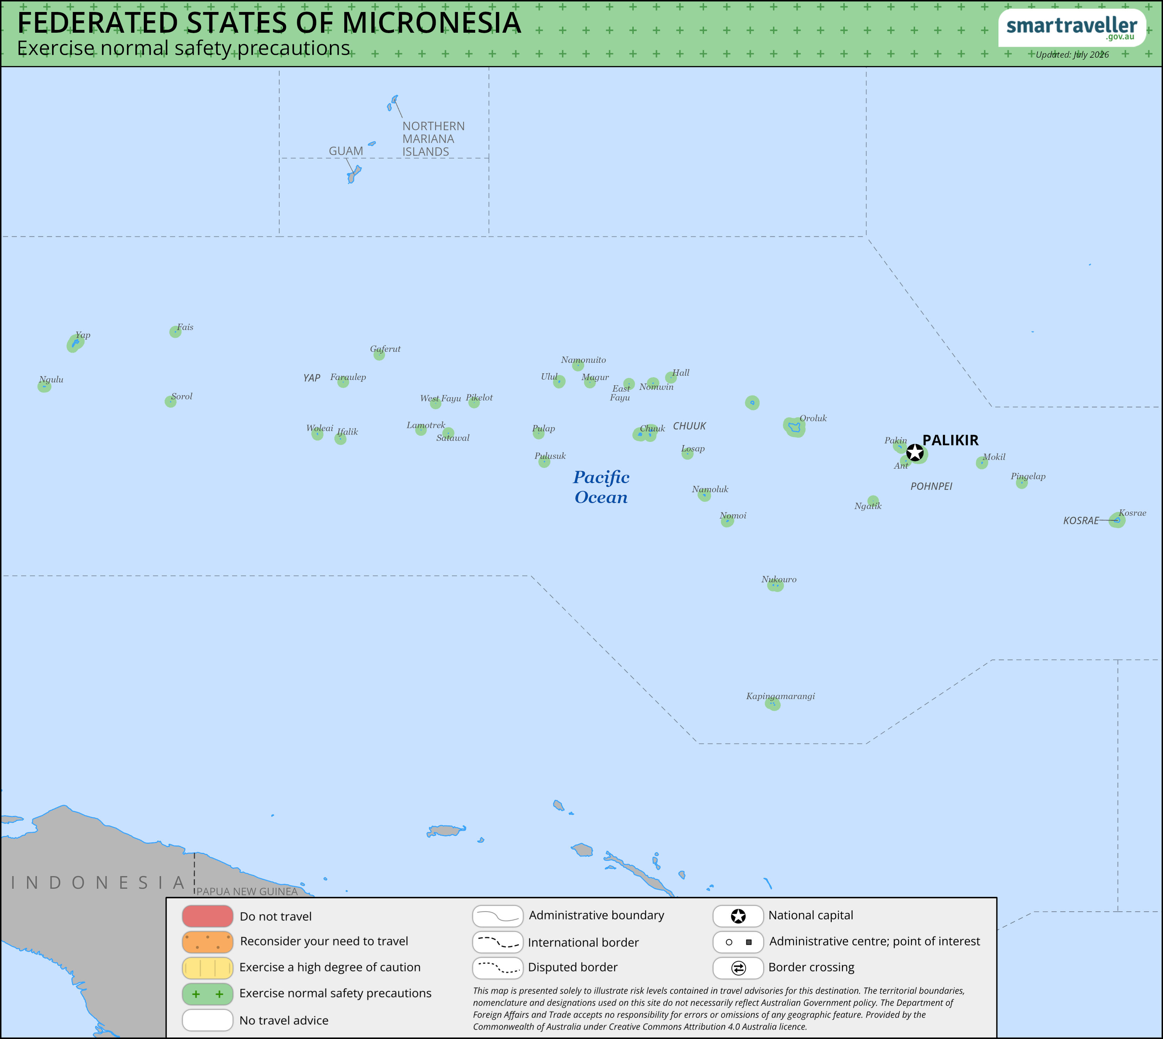The height and width of the screenshot is (1039, 1163).
Task: Click the Fais island marker
Action: point(175,332)
